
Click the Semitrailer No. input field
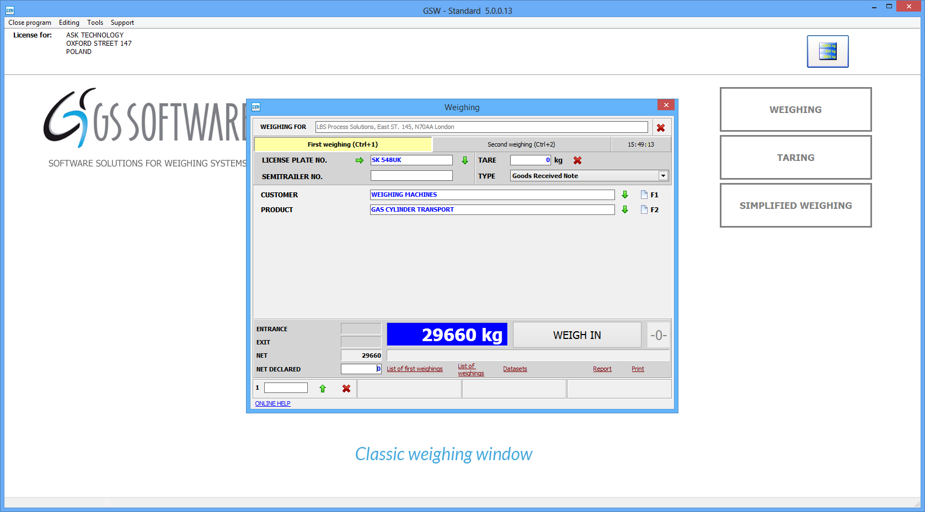tap(411, 176)
